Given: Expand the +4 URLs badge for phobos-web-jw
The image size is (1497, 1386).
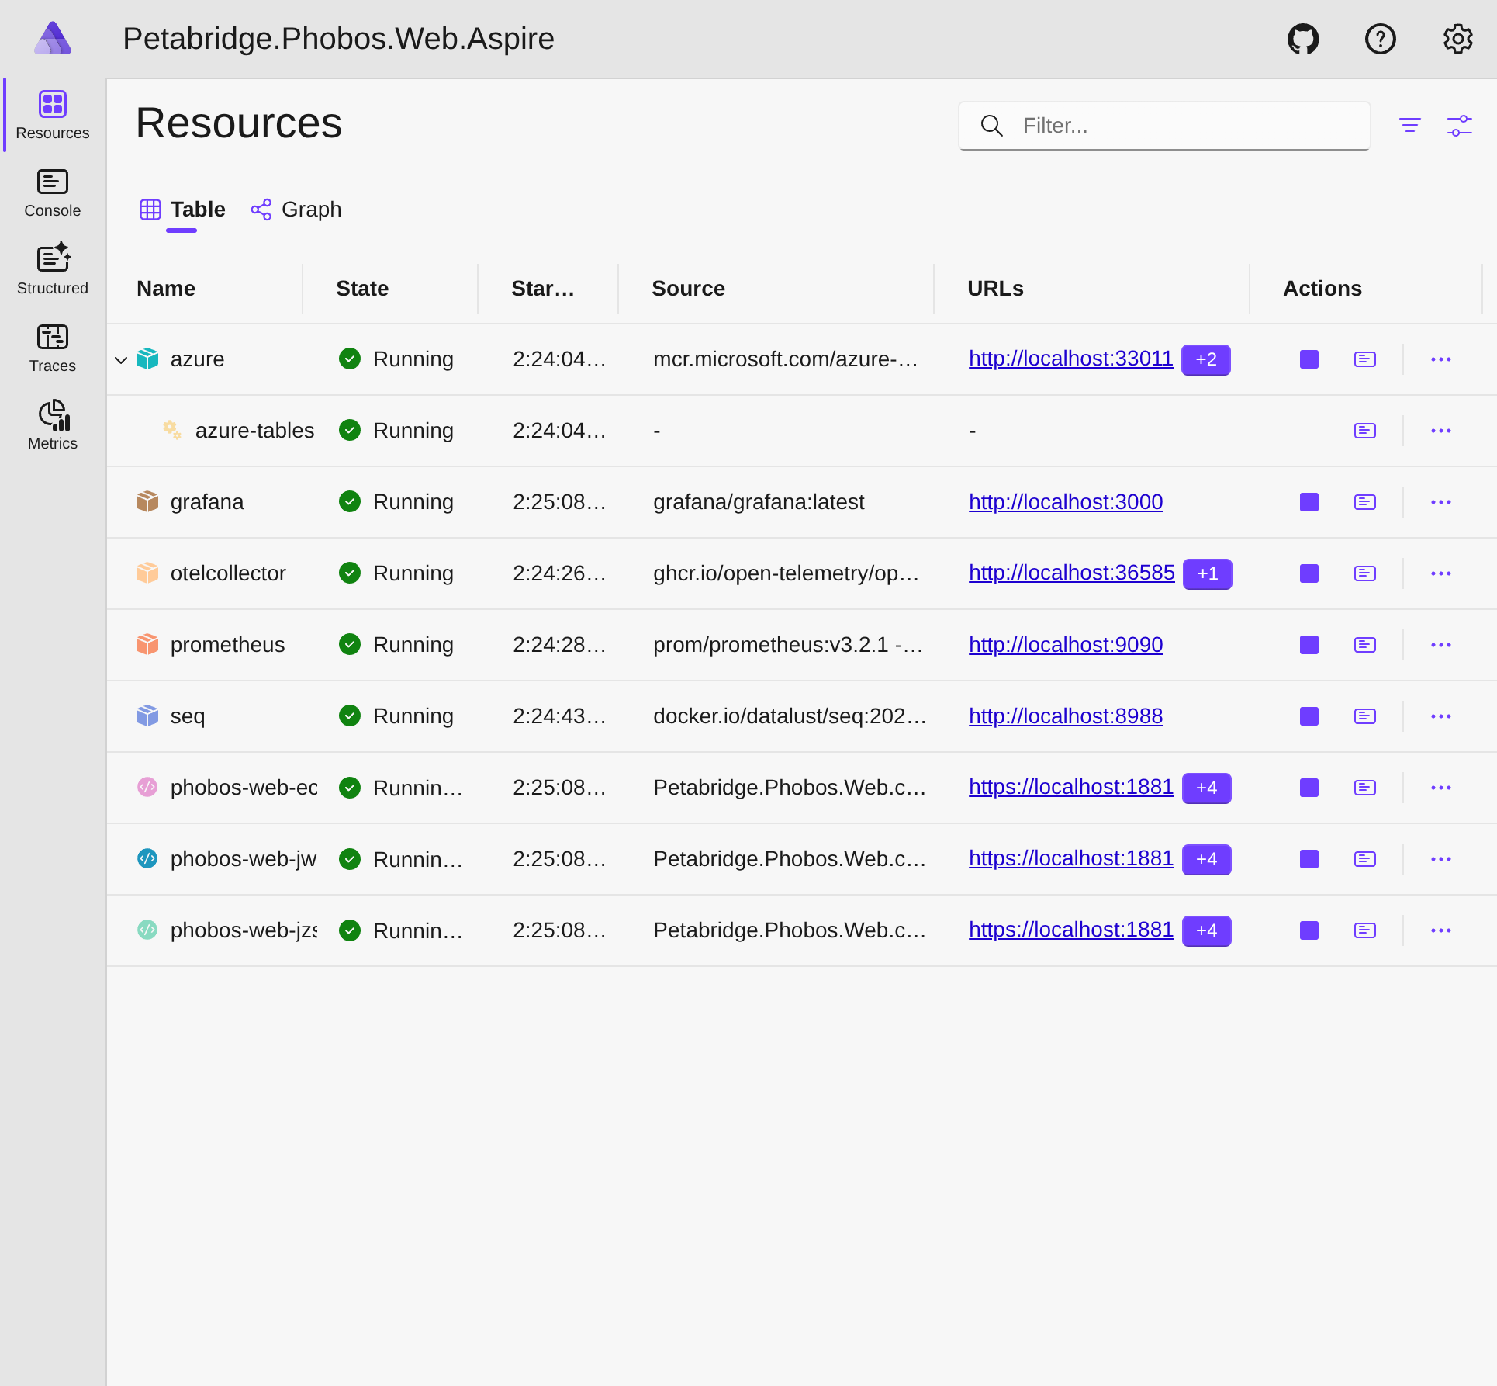Looking at the screenshot, I should [x=1207, y=859].
